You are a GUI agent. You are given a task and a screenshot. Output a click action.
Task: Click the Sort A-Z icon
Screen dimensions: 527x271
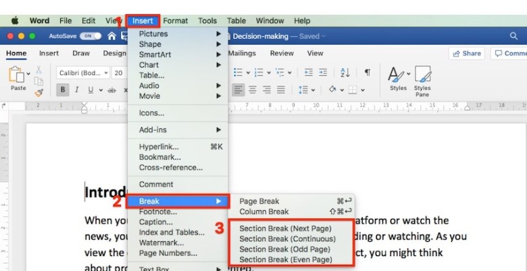(x=345, y=72)
